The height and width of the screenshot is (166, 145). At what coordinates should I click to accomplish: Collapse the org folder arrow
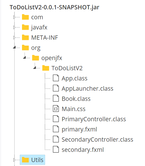point(14,47)
